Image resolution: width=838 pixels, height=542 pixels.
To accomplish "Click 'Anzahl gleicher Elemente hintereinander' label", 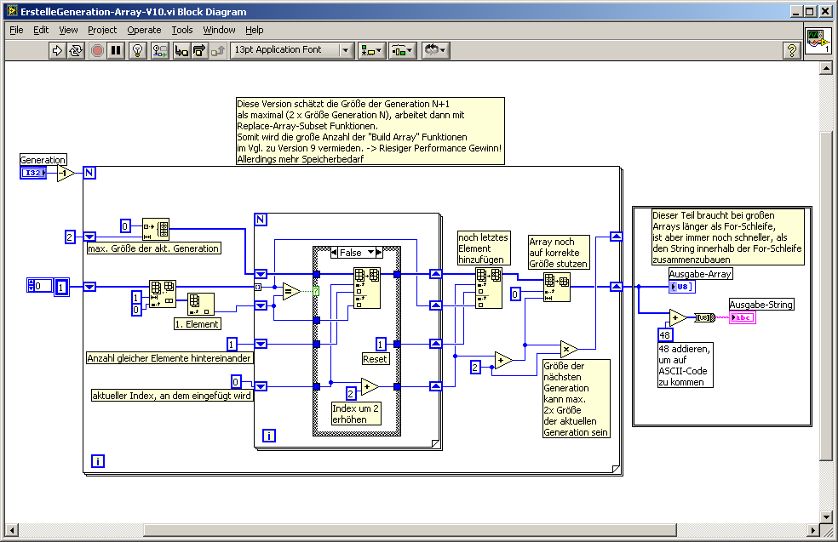I will (x=169, y=358).
